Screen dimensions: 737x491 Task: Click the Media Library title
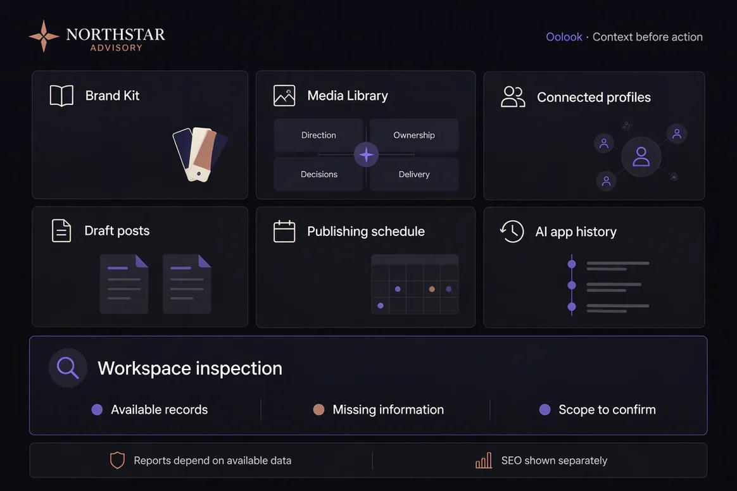coord(348,96)
